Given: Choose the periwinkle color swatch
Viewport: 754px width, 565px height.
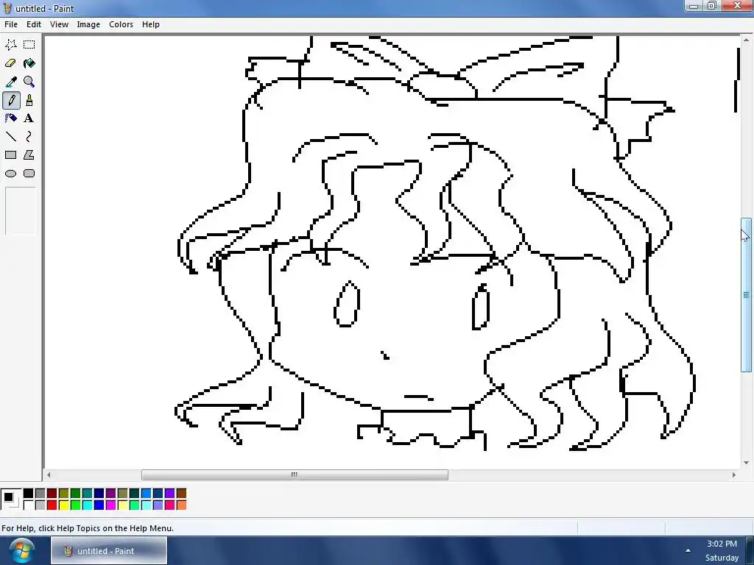Looking at the screenshot, I should coord(158,505).
